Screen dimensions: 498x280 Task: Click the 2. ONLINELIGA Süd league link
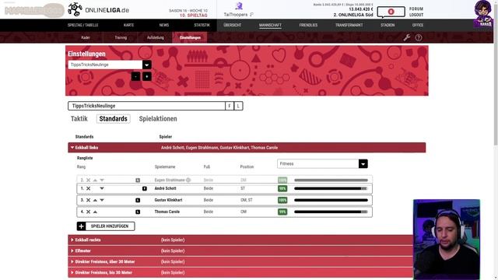coord(353,15)
